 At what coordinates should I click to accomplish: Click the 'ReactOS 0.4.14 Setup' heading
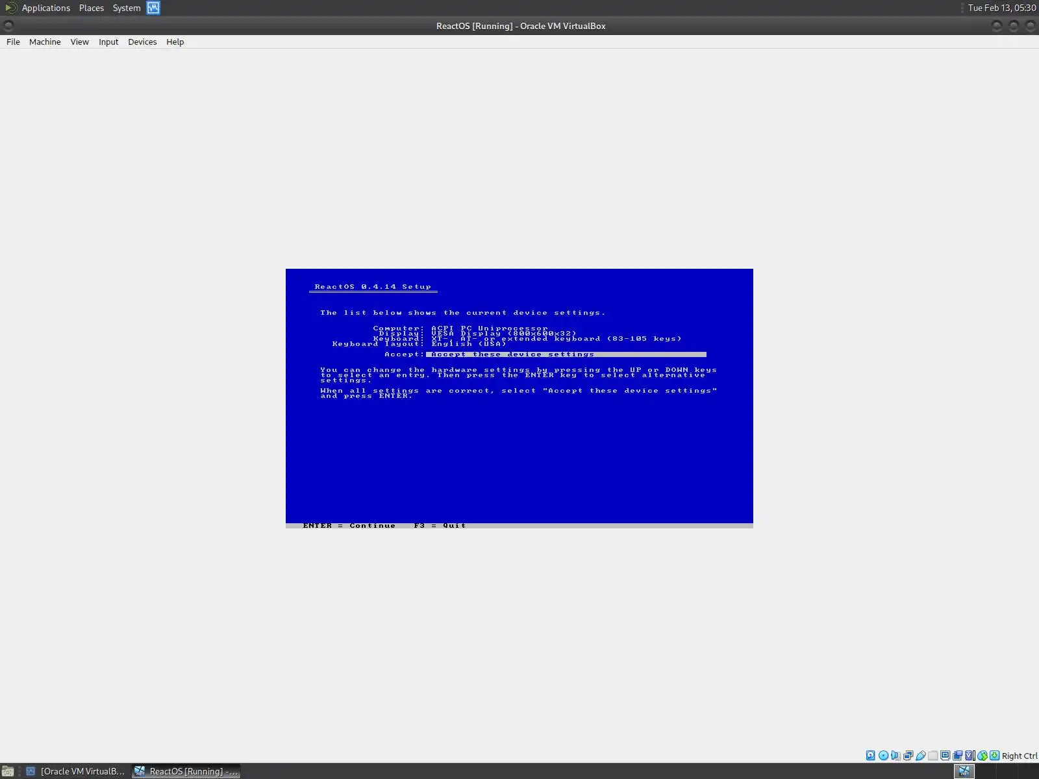(x=373, y=287)
